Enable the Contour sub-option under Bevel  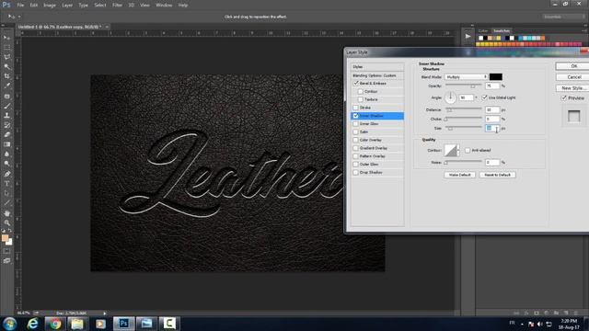coord(360,92)
